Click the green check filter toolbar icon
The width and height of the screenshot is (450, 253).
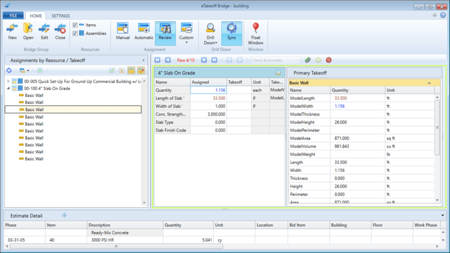pos(112,70)
